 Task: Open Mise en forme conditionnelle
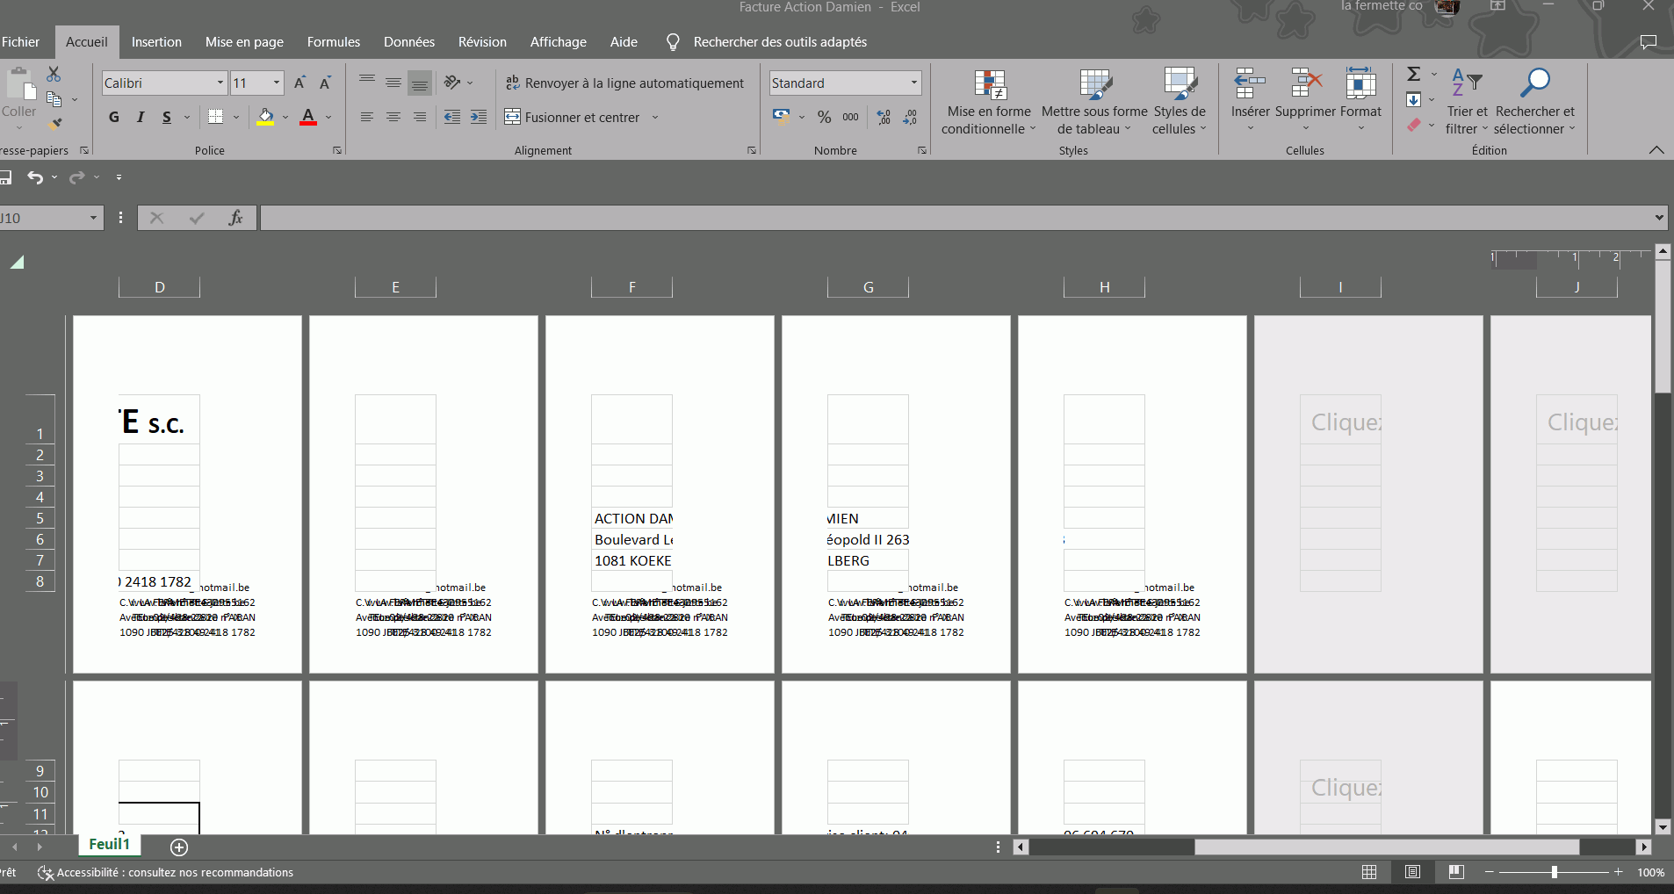pyautogui.click(x=989, y=103)
